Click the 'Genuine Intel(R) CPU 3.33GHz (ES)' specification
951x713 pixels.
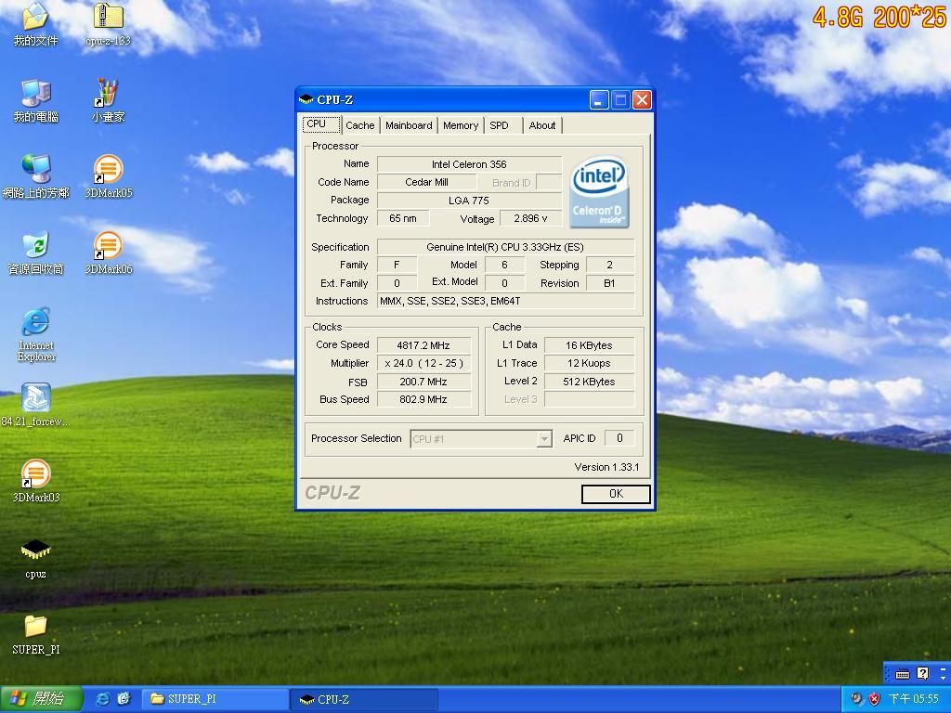[x=505, y=247]
